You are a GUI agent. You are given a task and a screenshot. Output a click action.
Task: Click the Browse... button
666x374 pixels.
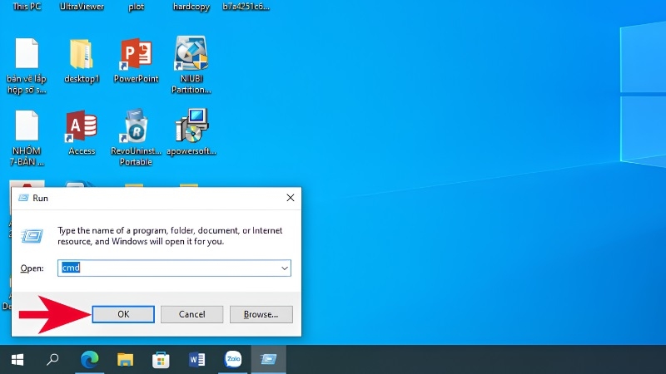(x=261, y=314)
